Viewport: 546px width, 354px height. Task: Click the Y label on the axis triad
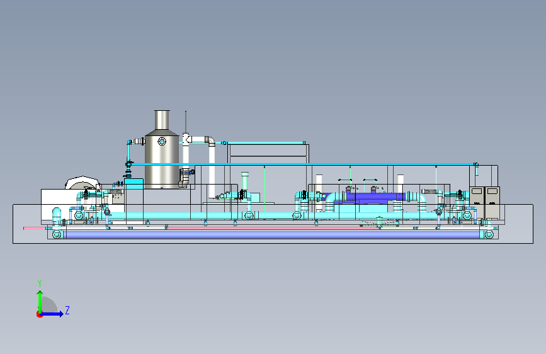[x=40, y=283]
